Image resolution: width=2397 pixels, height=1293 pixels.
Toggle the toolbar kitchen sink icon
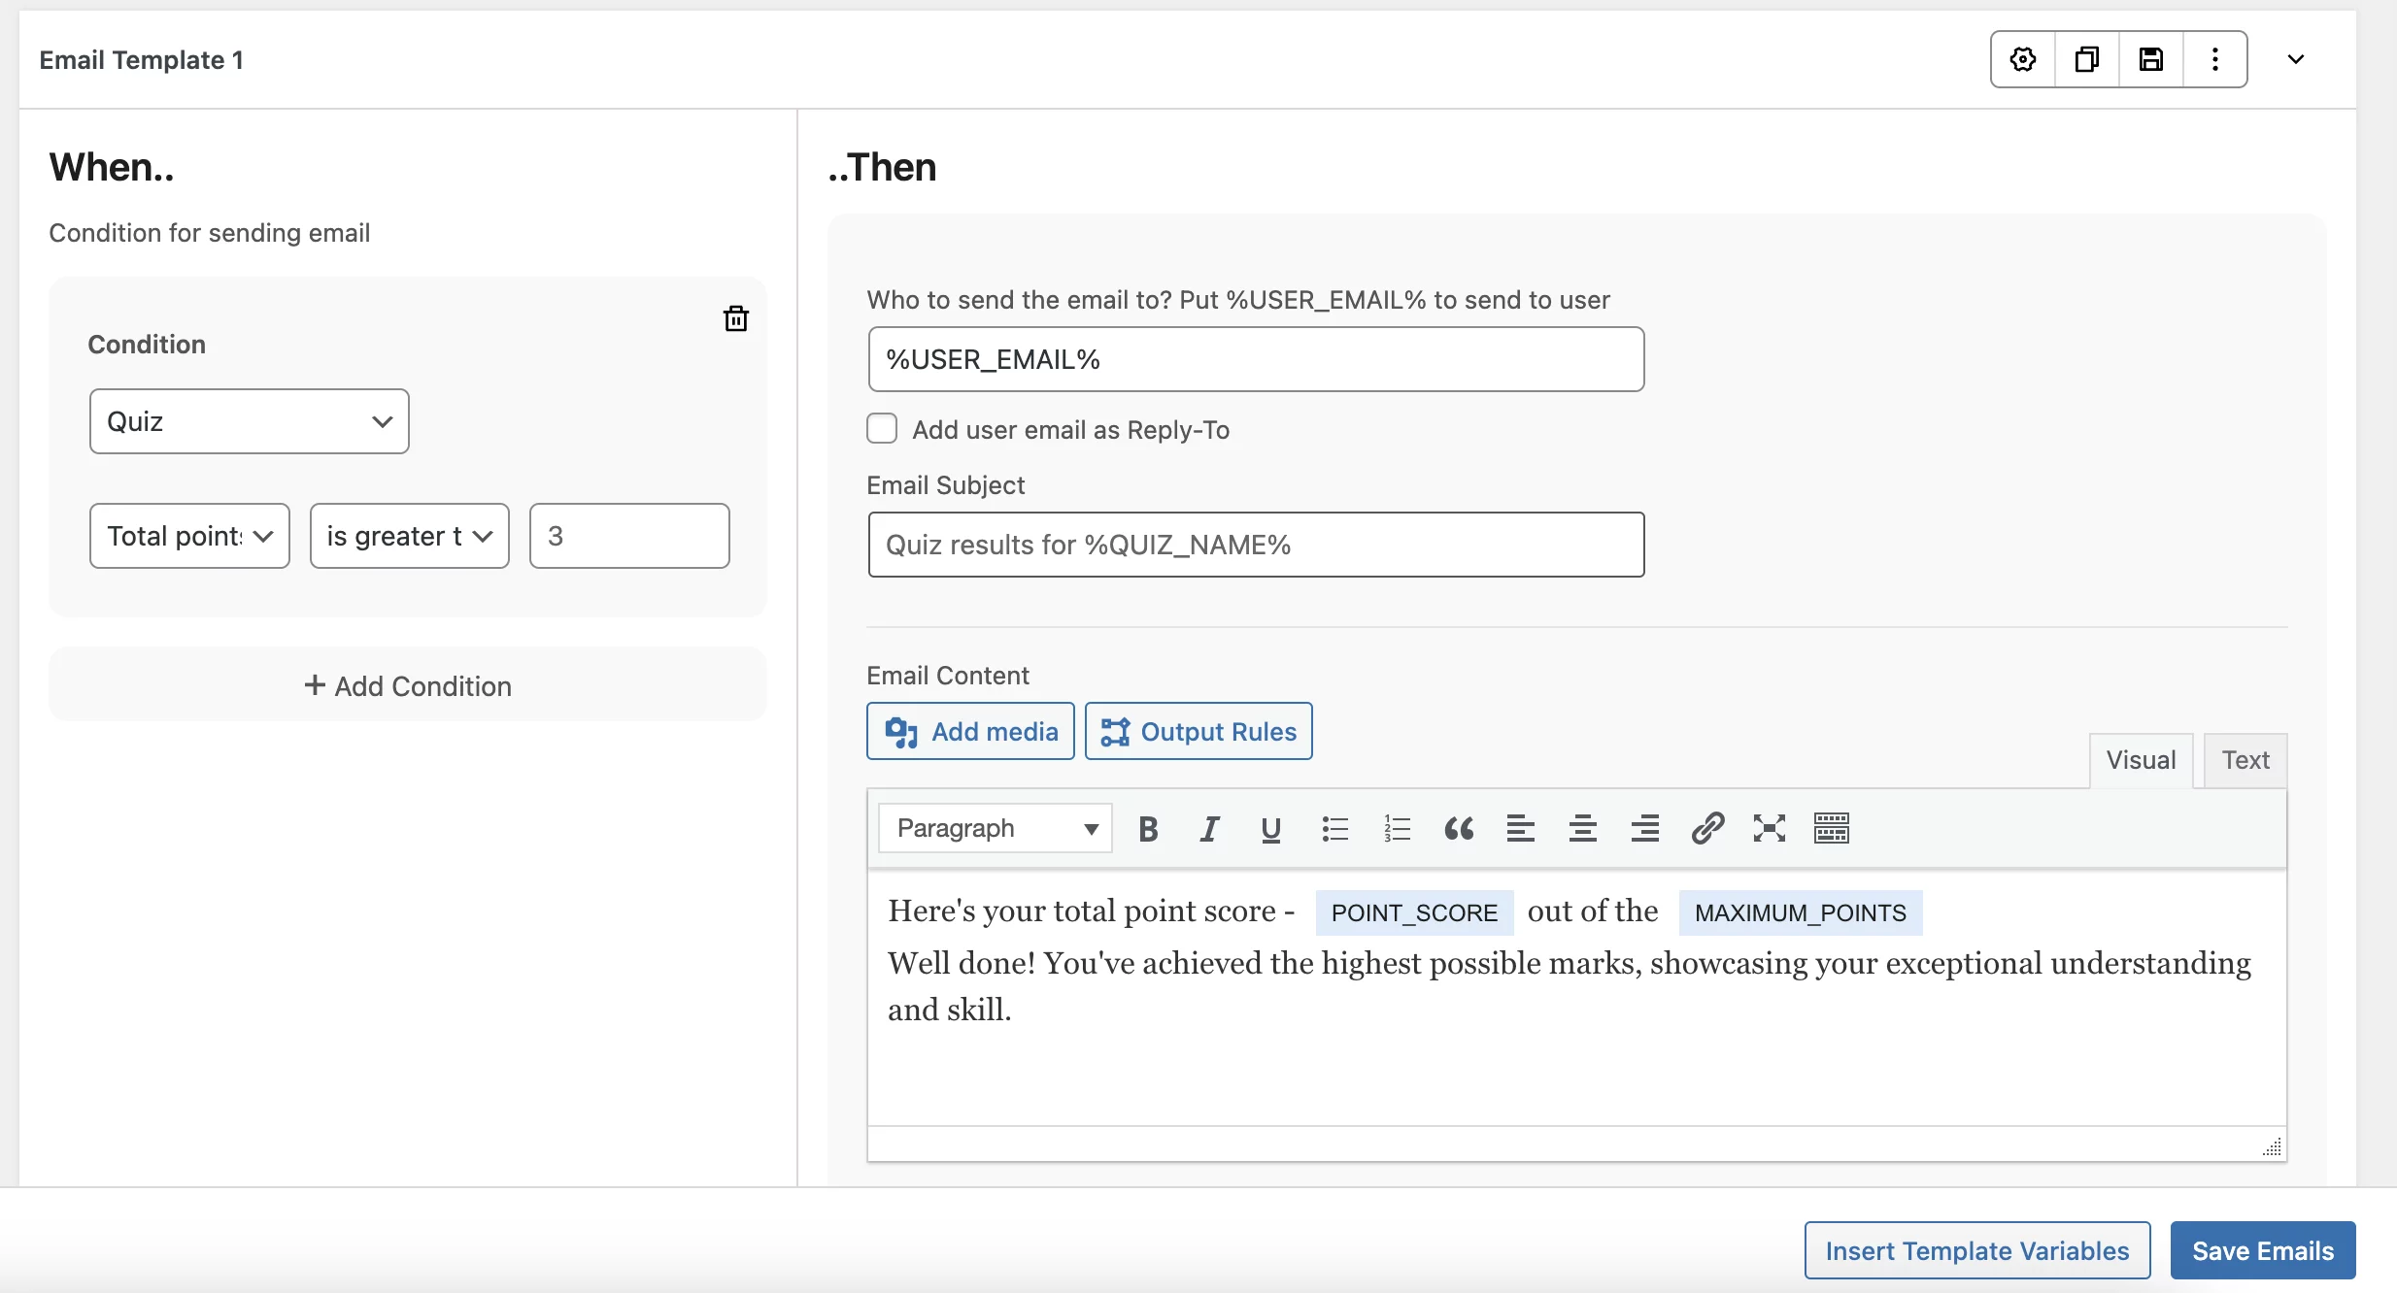click(1832, 829)
